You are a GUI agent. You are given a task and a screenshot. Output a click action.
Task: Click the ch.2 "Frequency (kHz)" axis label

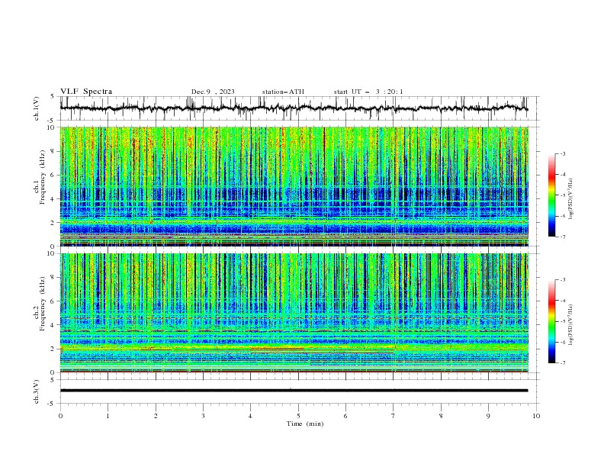click(43, 304)
